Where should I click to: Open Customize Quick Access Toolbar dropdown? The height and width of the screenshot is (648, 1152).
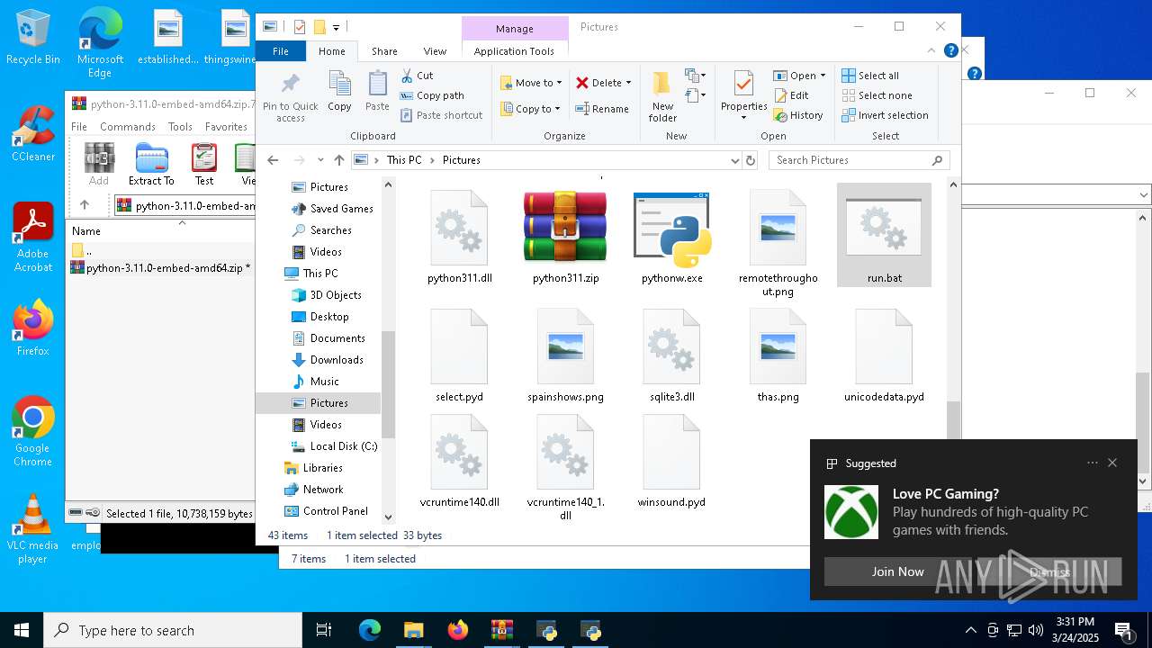tap(336, 27)
